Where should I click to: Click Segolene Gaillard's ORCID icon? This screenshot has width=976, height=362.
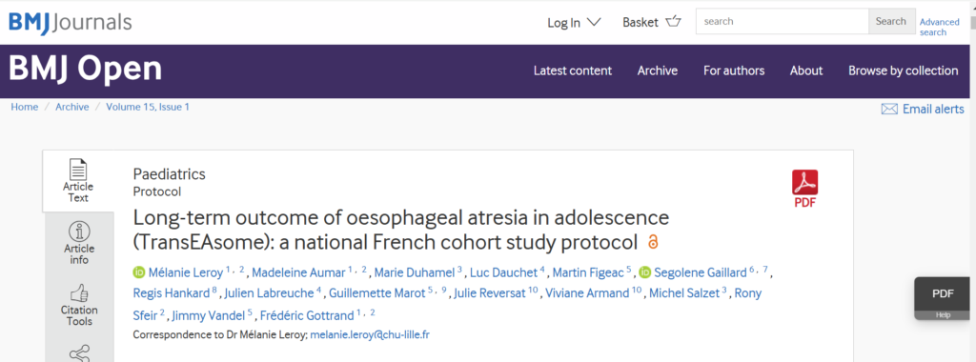(x=645, y=271)
